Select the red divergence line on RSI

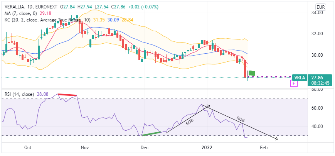[67, 95]
